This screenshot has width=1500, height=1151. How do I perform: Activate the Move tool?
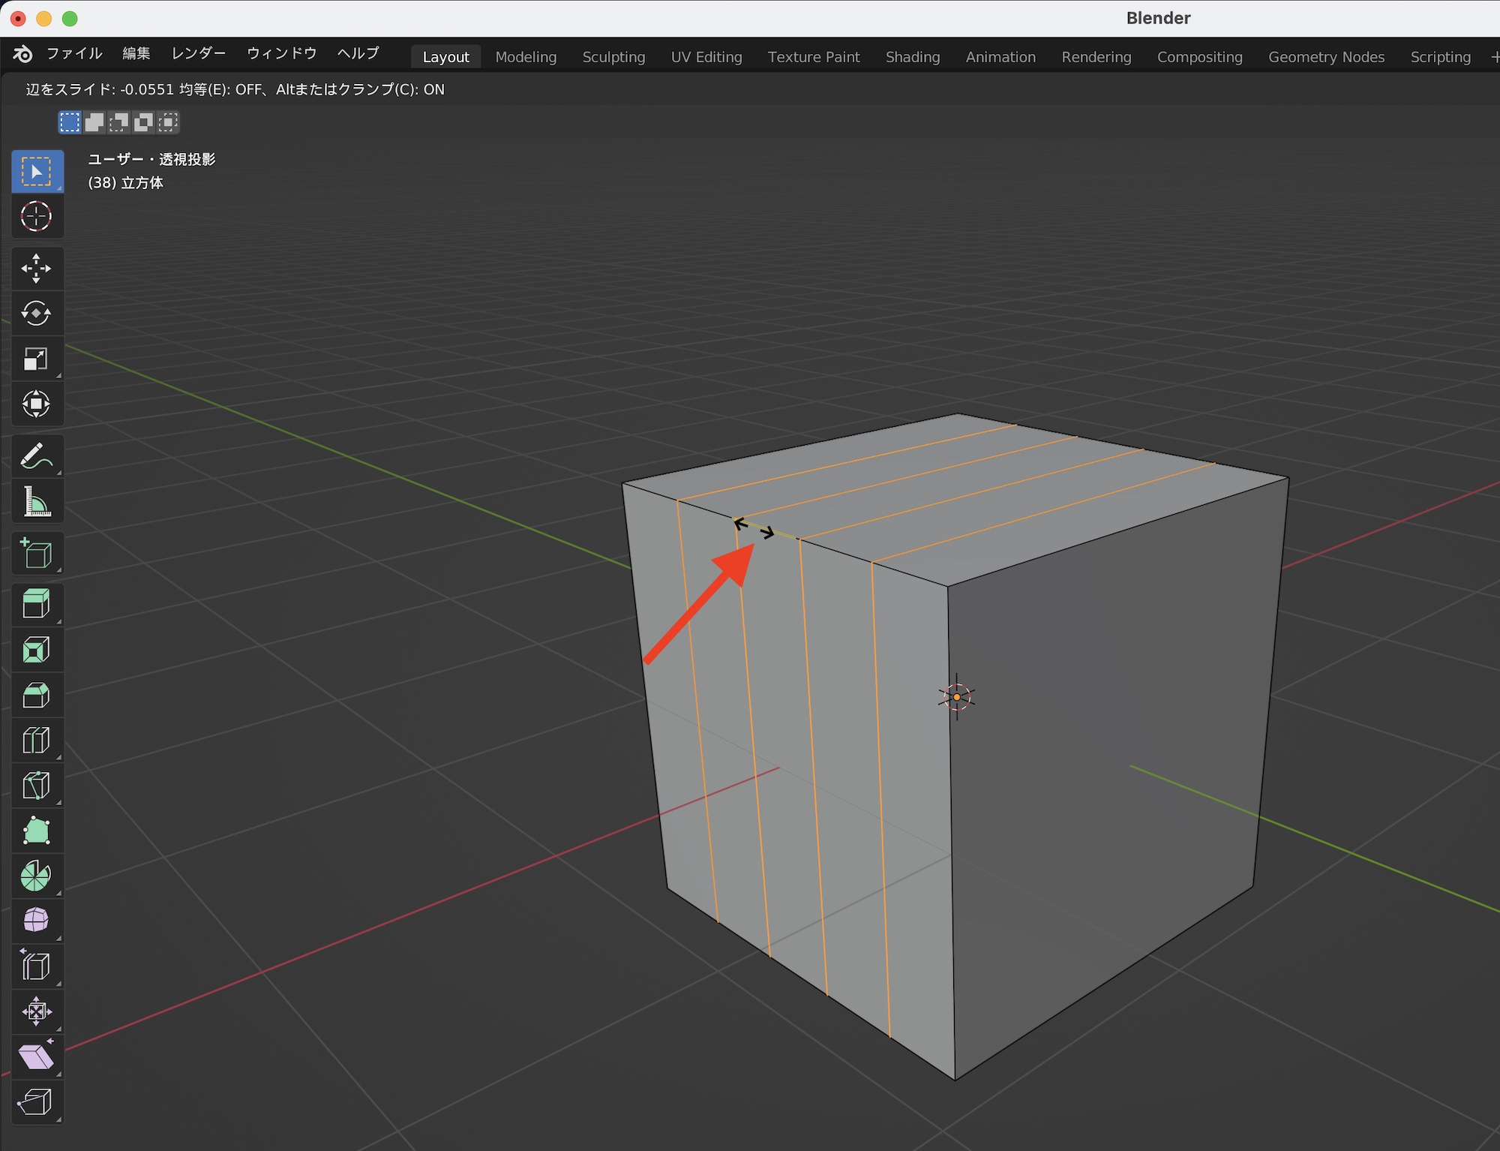pyautogui.click(x=36, y=269)
